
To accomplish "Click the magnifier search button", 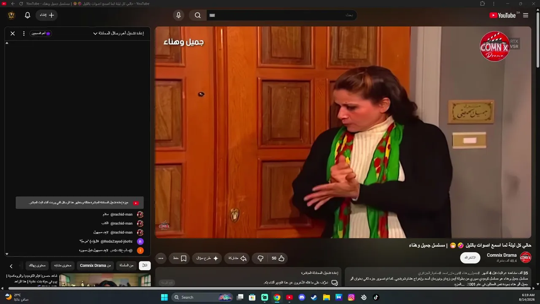I will tap(197, 15).
